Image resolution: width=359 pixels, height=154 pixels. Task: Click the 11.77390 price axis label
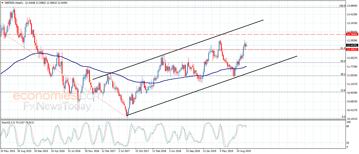(352, 67)
